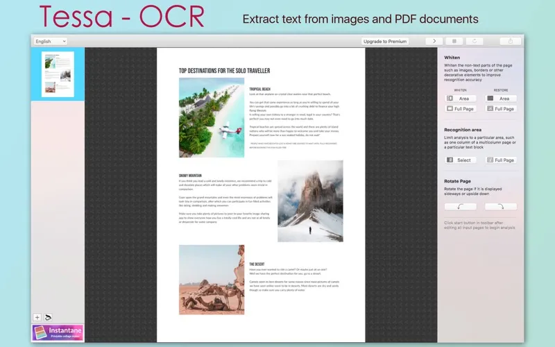Viewport: 555px width, 347px height.
Task: Click the Whiten Full Page button
Action: [x=460, y=109]
